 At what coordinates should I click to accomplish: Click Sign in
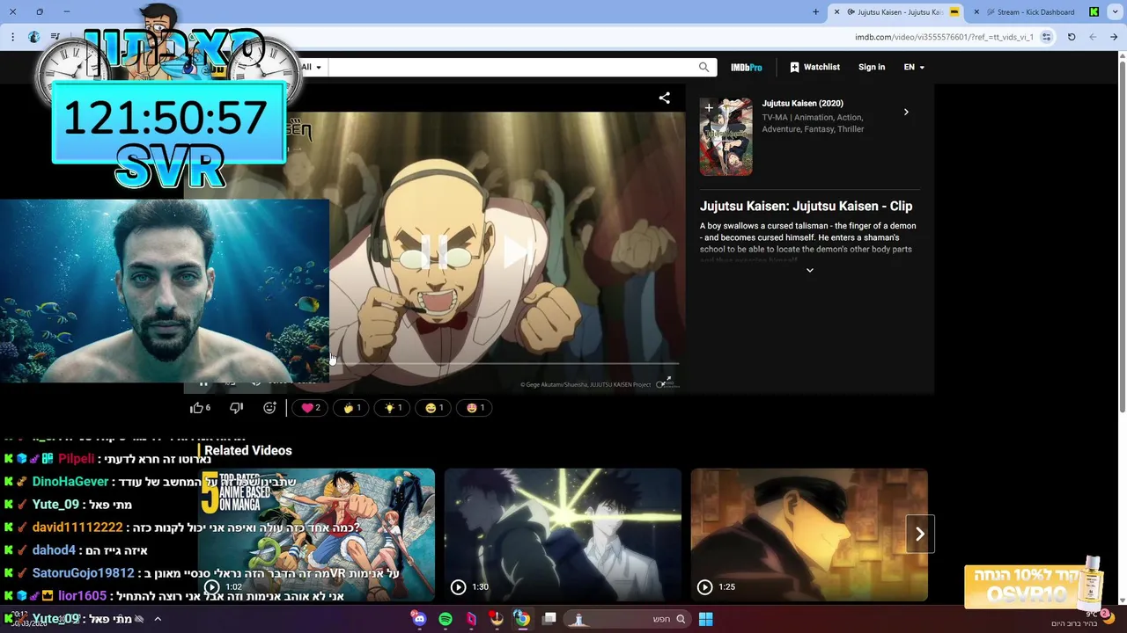[x=872, y=67]
